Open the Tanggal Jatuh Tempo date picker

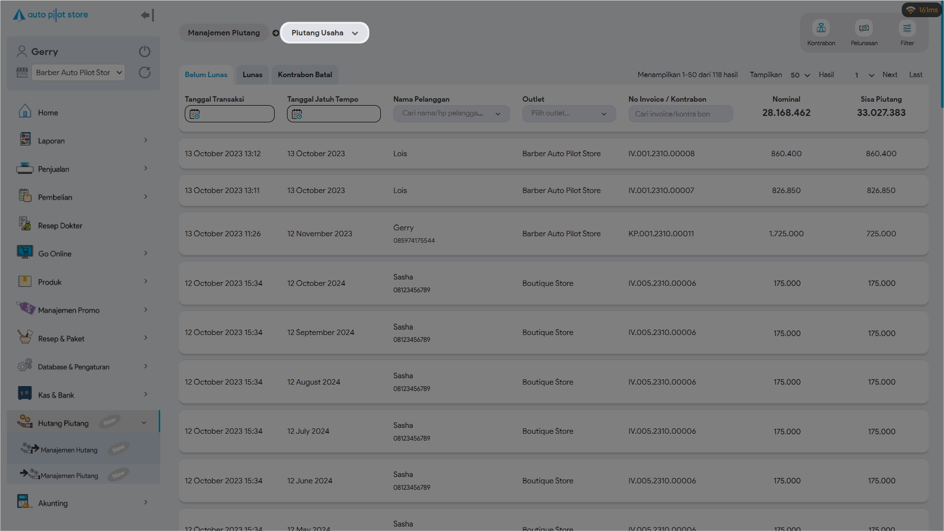[334, 114]
